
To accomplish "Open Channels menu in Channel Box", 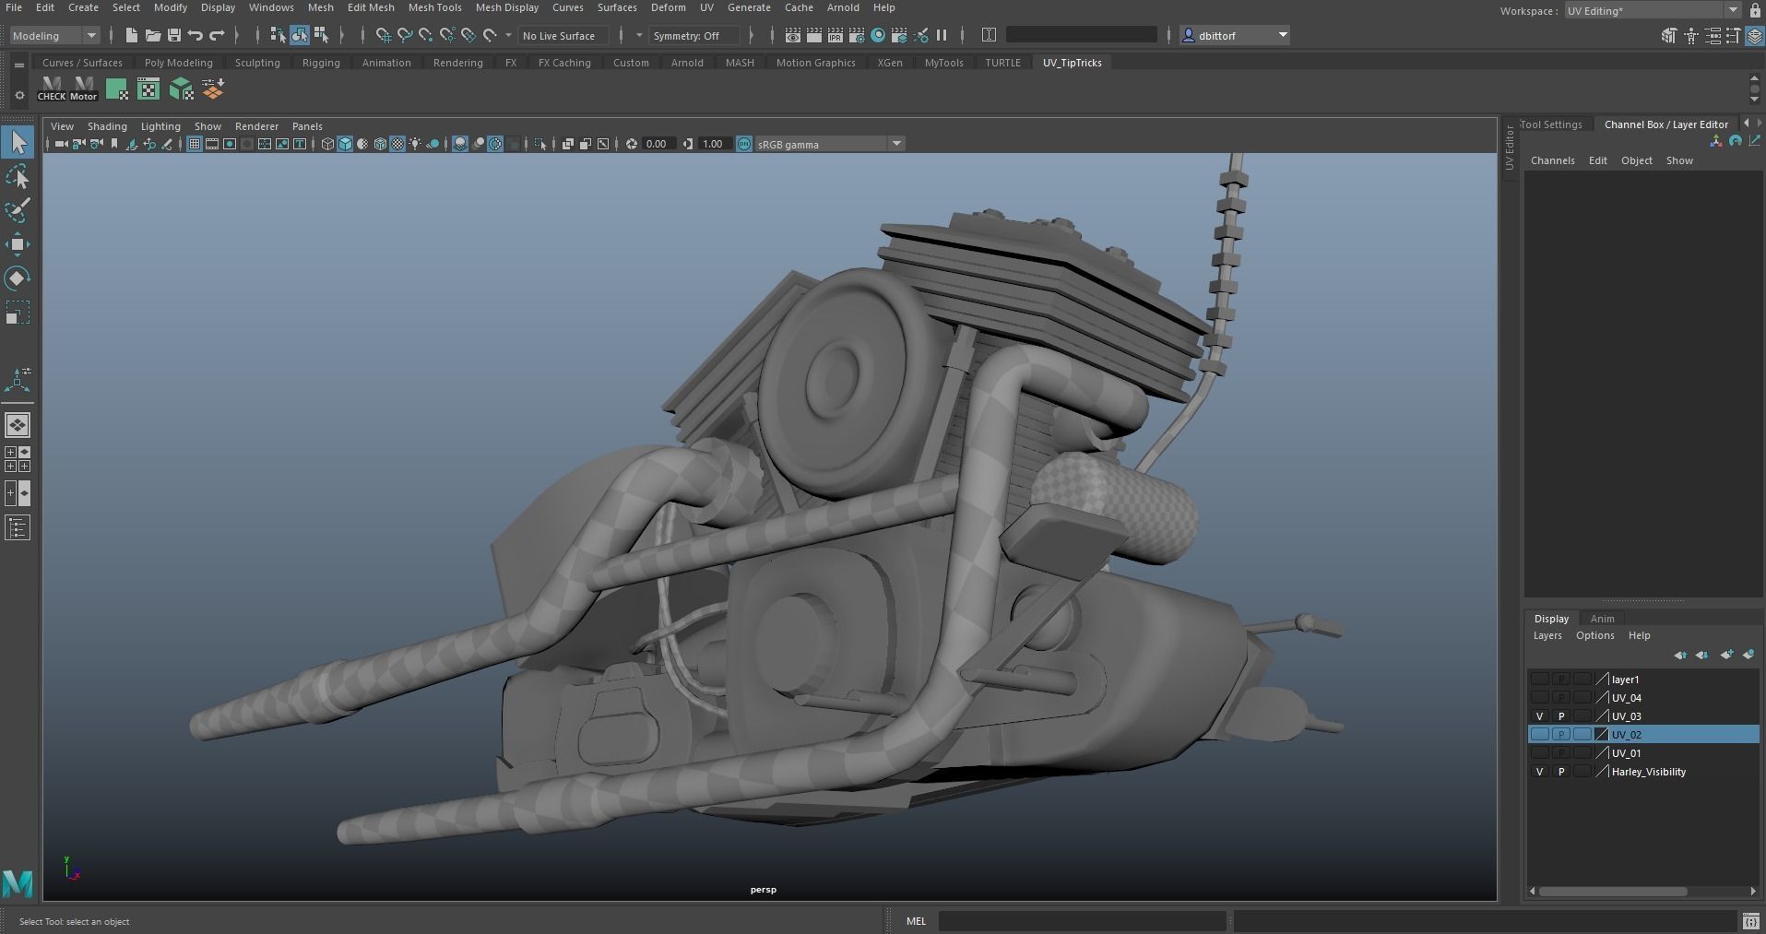I will 1552,160.
